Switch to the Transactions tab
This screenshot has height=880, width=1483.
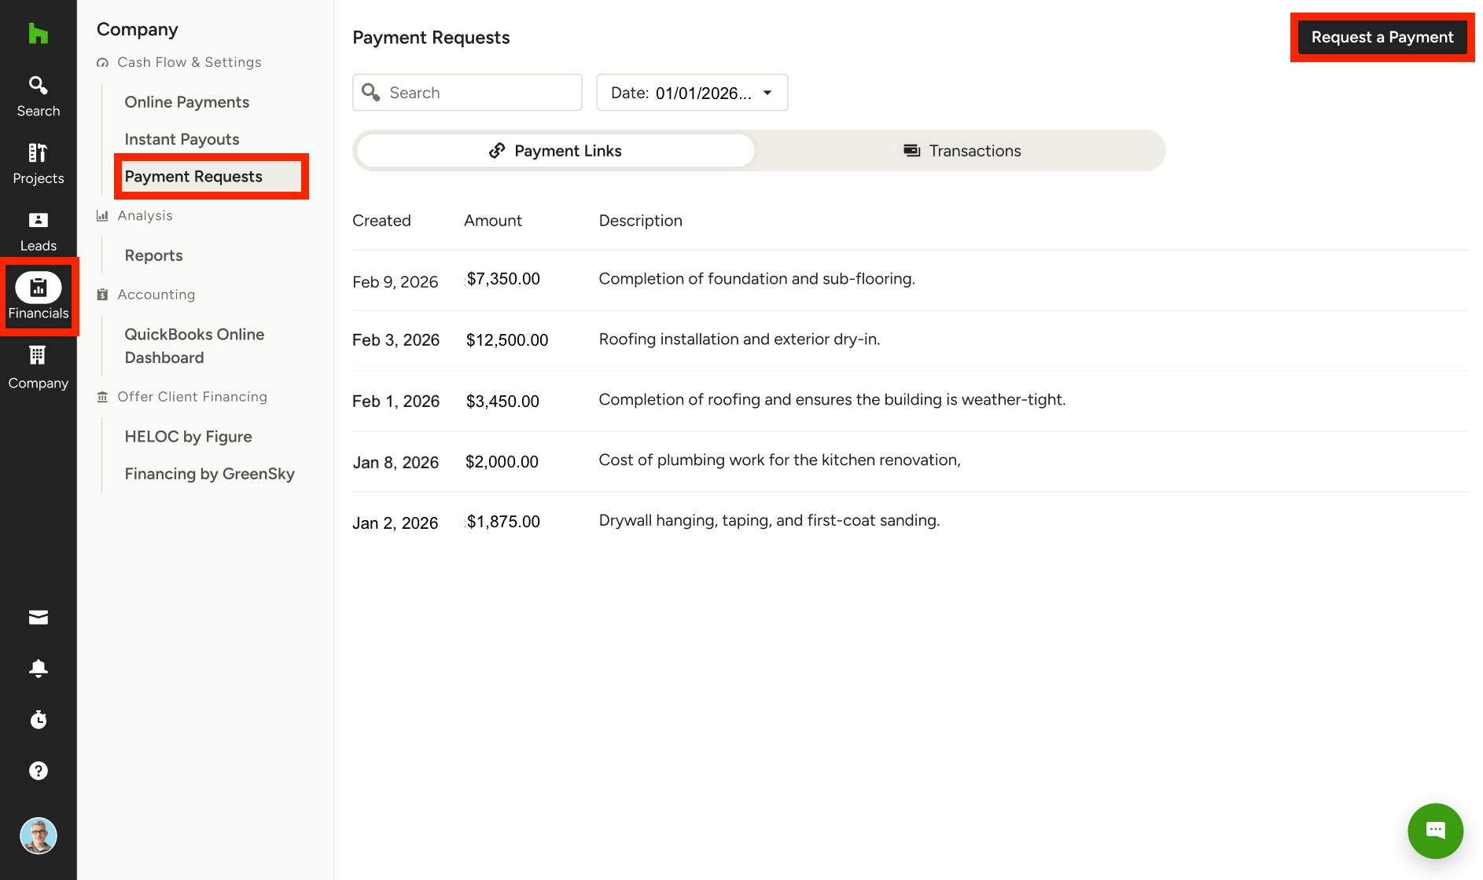962,150
